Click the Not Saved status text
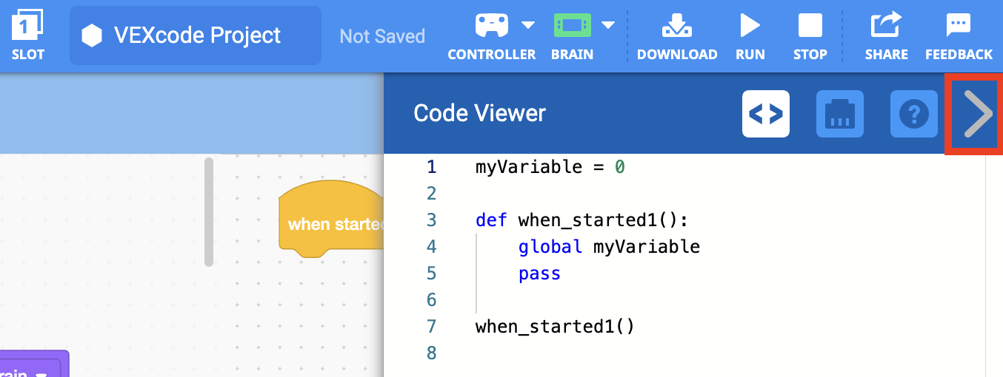The width and height of the screenshot is (1003, 377). [382, 35]
